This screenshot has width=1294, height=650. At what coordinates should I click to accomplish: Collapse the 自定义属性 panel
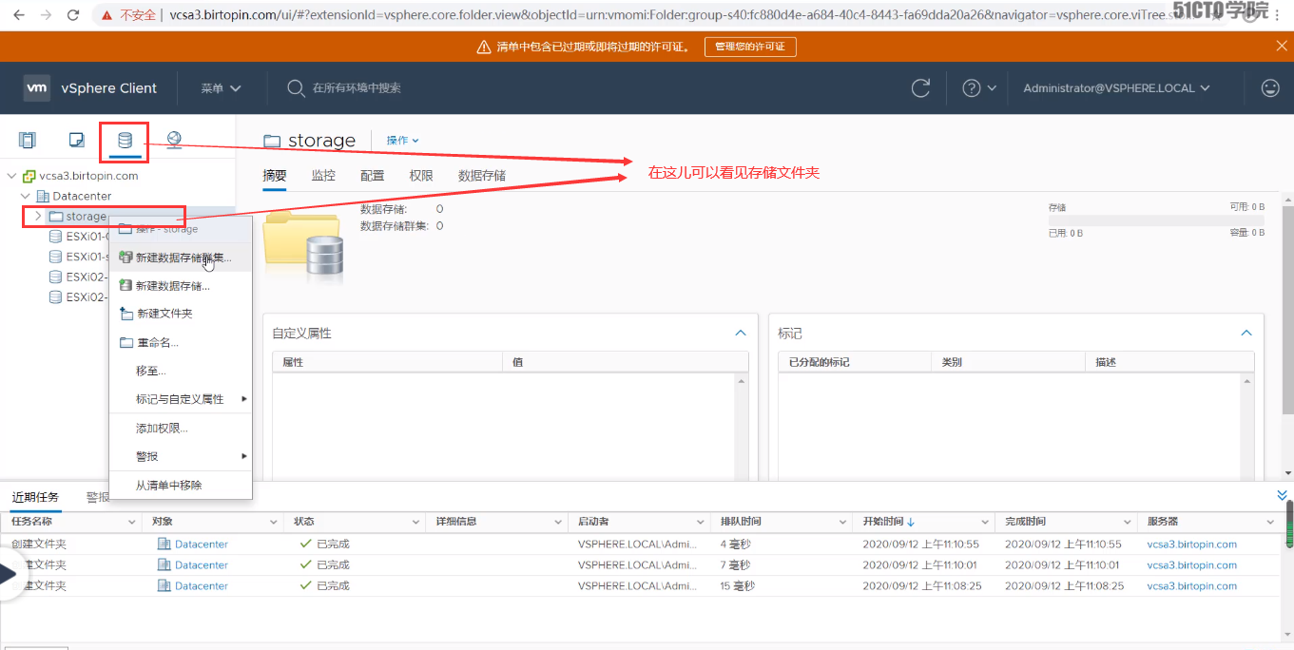[741, 334]
